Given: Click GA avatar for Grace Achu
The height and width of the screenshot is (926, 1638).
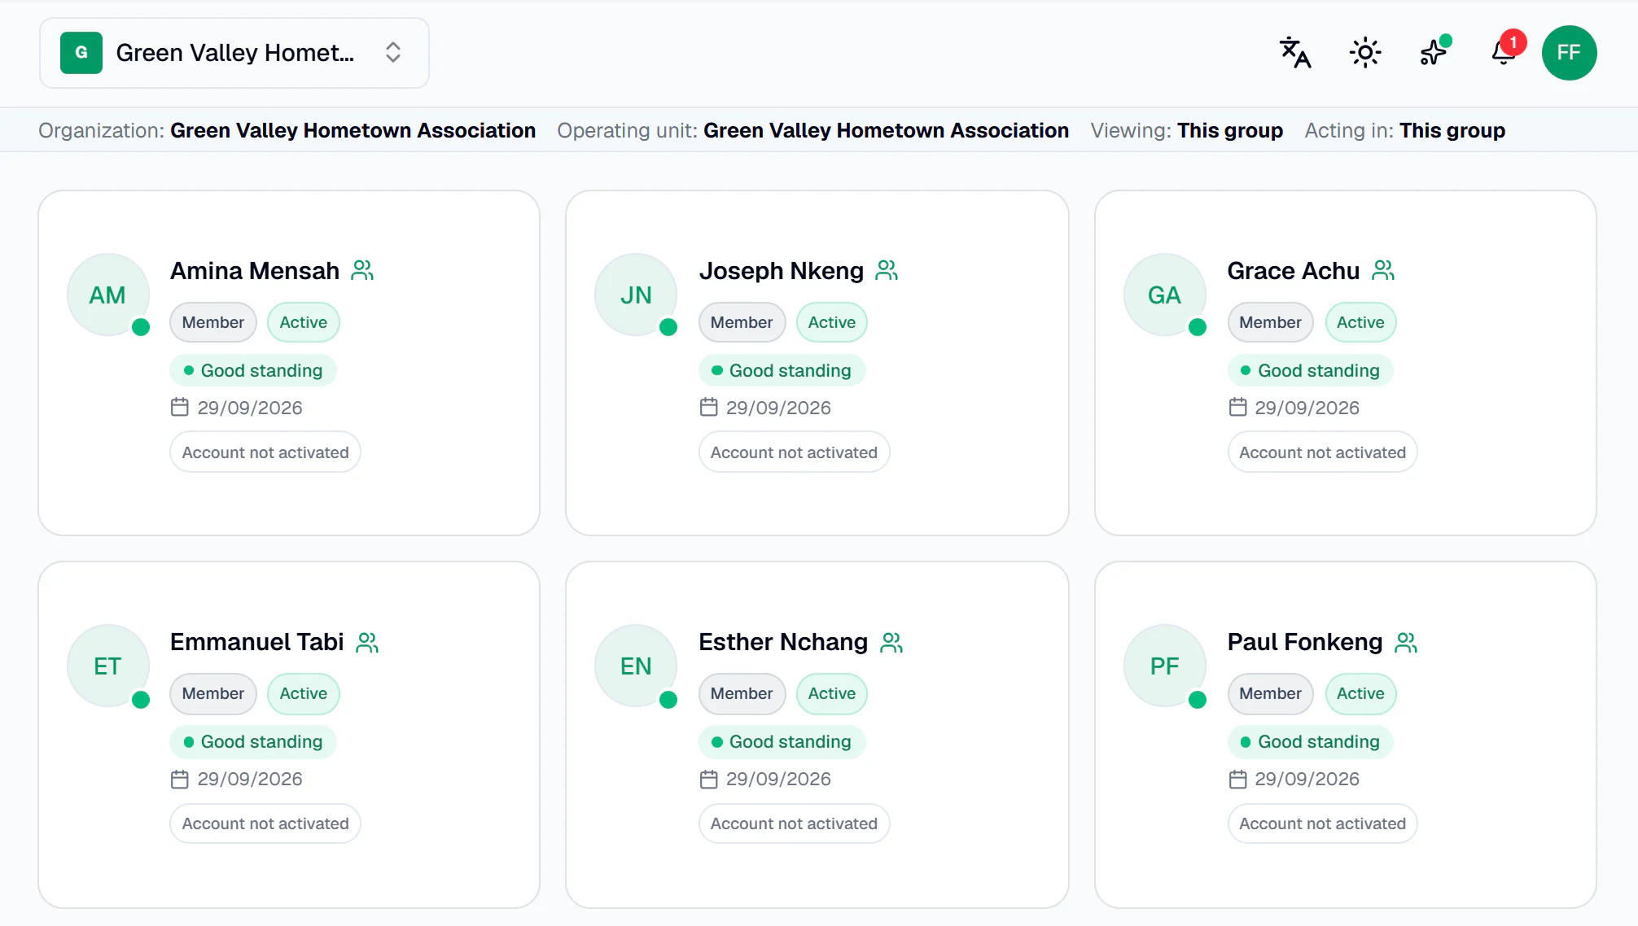Looking at the screenshot, I should tap(1164, 295).
